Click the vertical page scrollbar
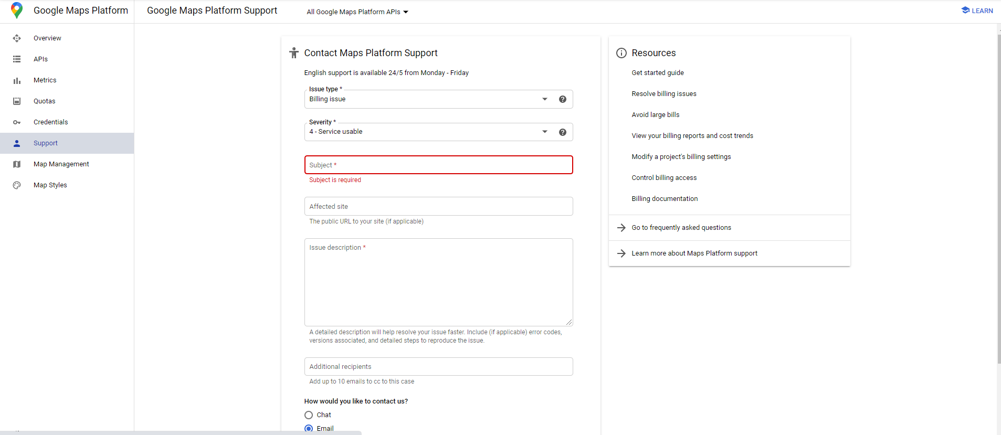This screenshot has height=435, width=1001. 999,199
